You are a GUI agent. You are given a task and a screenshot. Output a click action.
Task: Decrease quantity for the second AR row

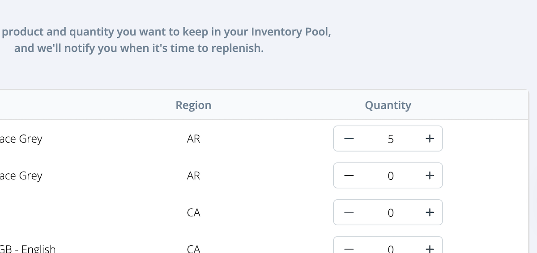(349, 176)
